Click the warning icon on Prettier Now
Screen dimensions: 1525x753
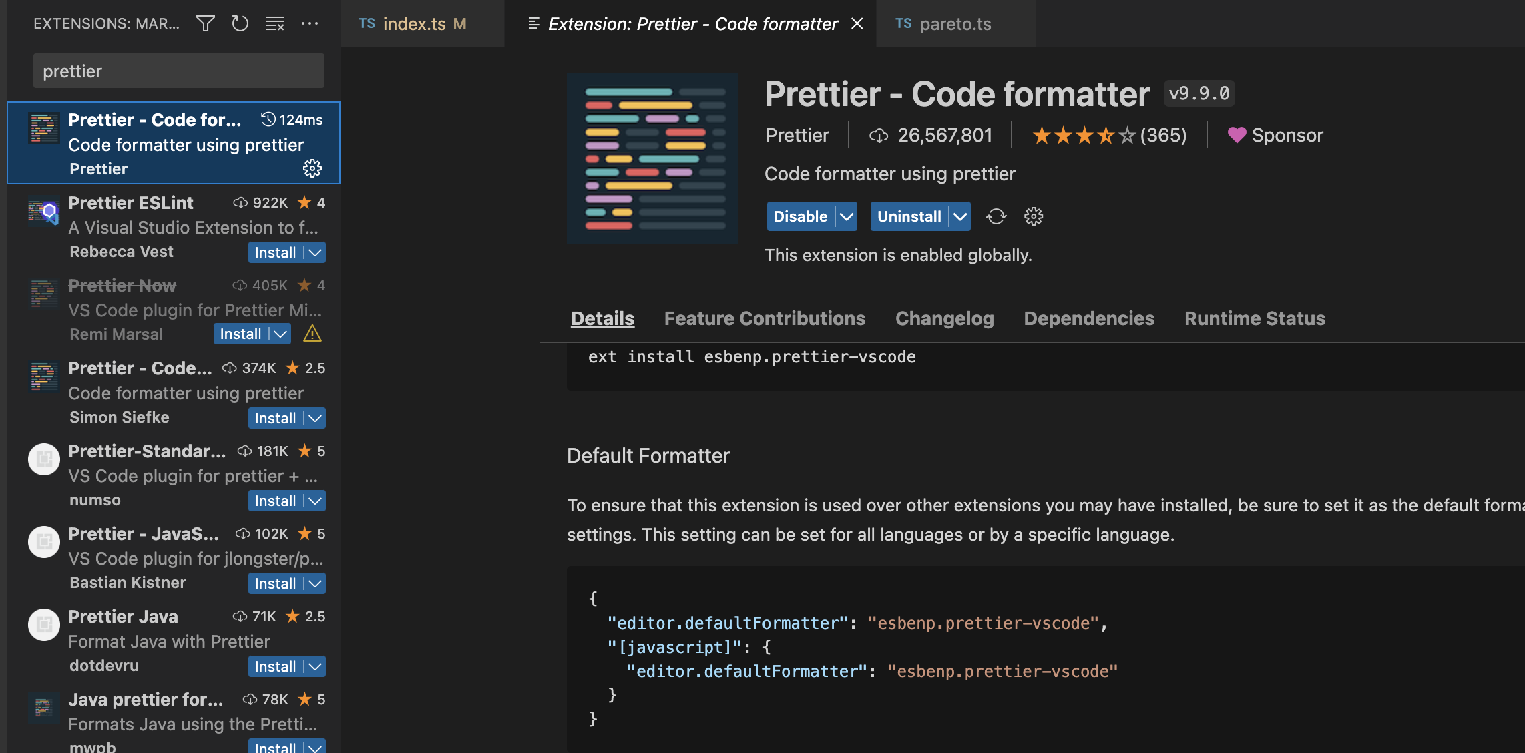312,334
